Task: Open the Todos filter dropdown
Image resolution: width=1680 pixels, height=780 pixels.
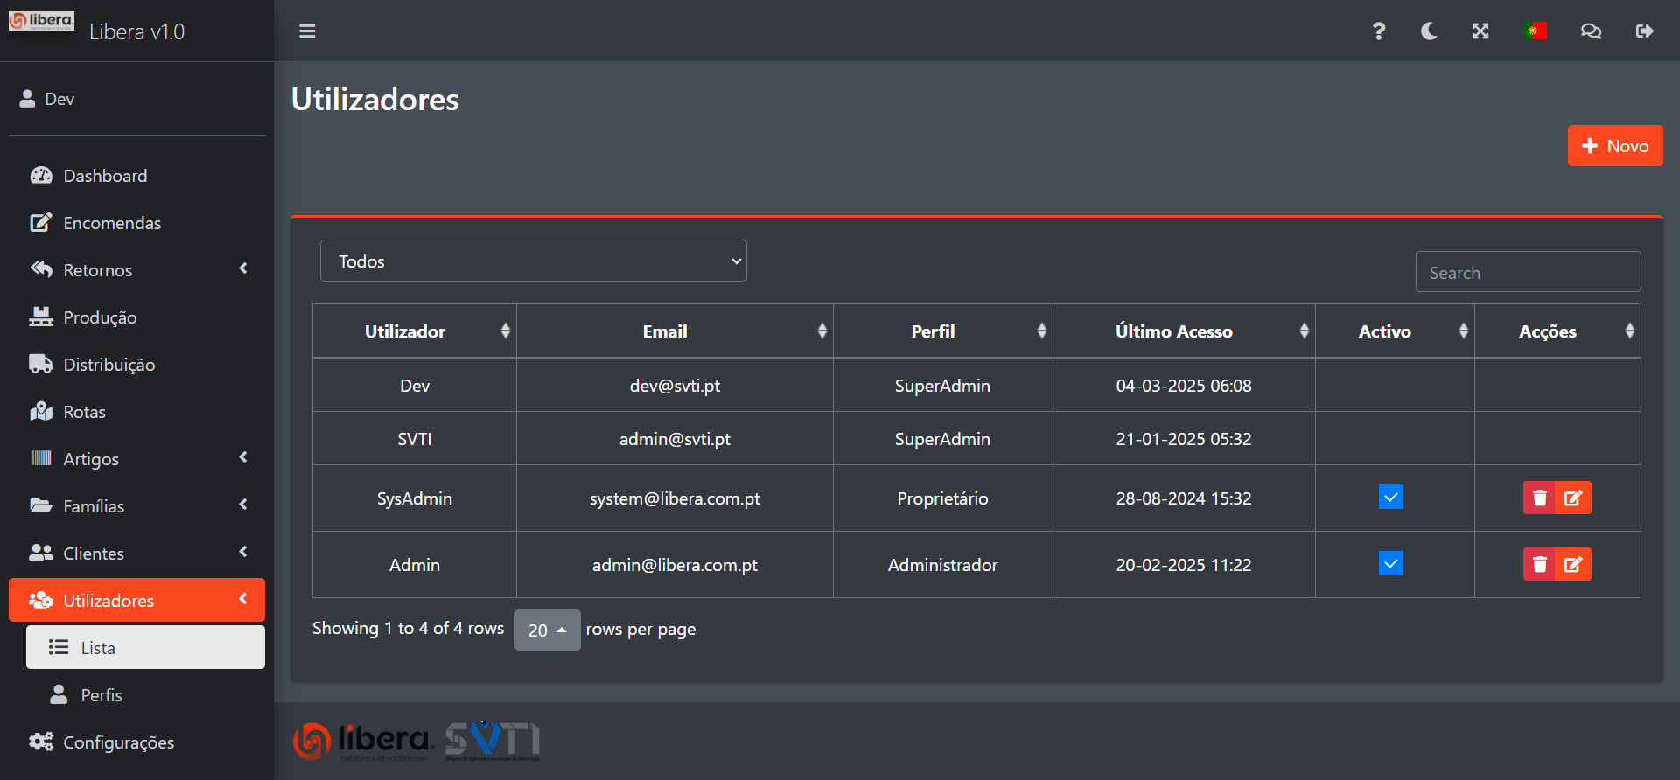Action: pyautogui.click(x=533, y=261)
